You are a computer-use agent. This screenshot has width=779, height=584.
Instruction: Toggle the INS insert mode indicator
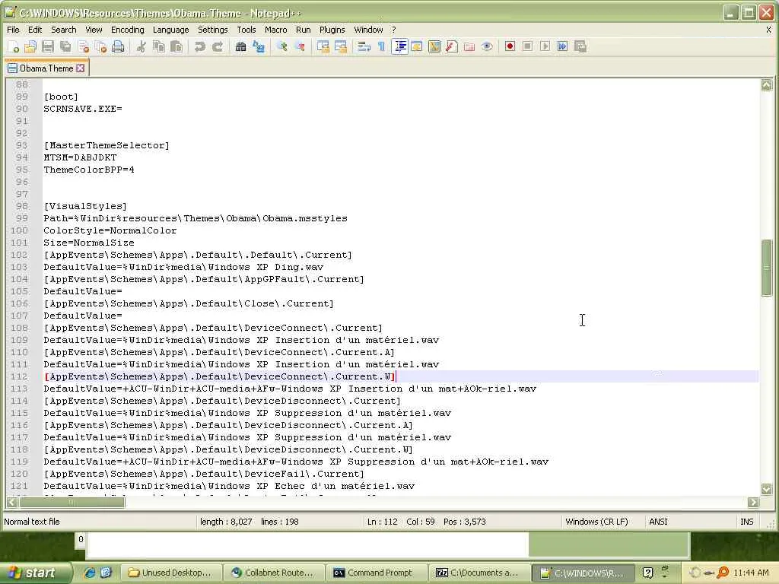[x=747, y=522]
